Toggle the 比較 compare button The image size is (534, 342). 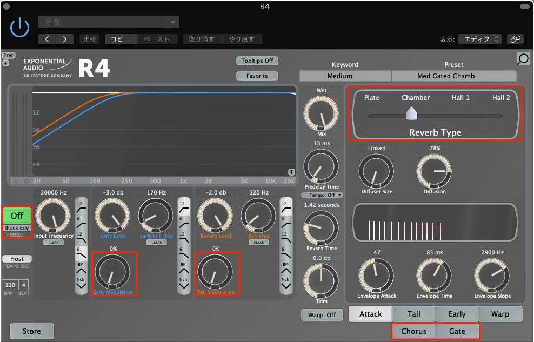coord(89,39)
